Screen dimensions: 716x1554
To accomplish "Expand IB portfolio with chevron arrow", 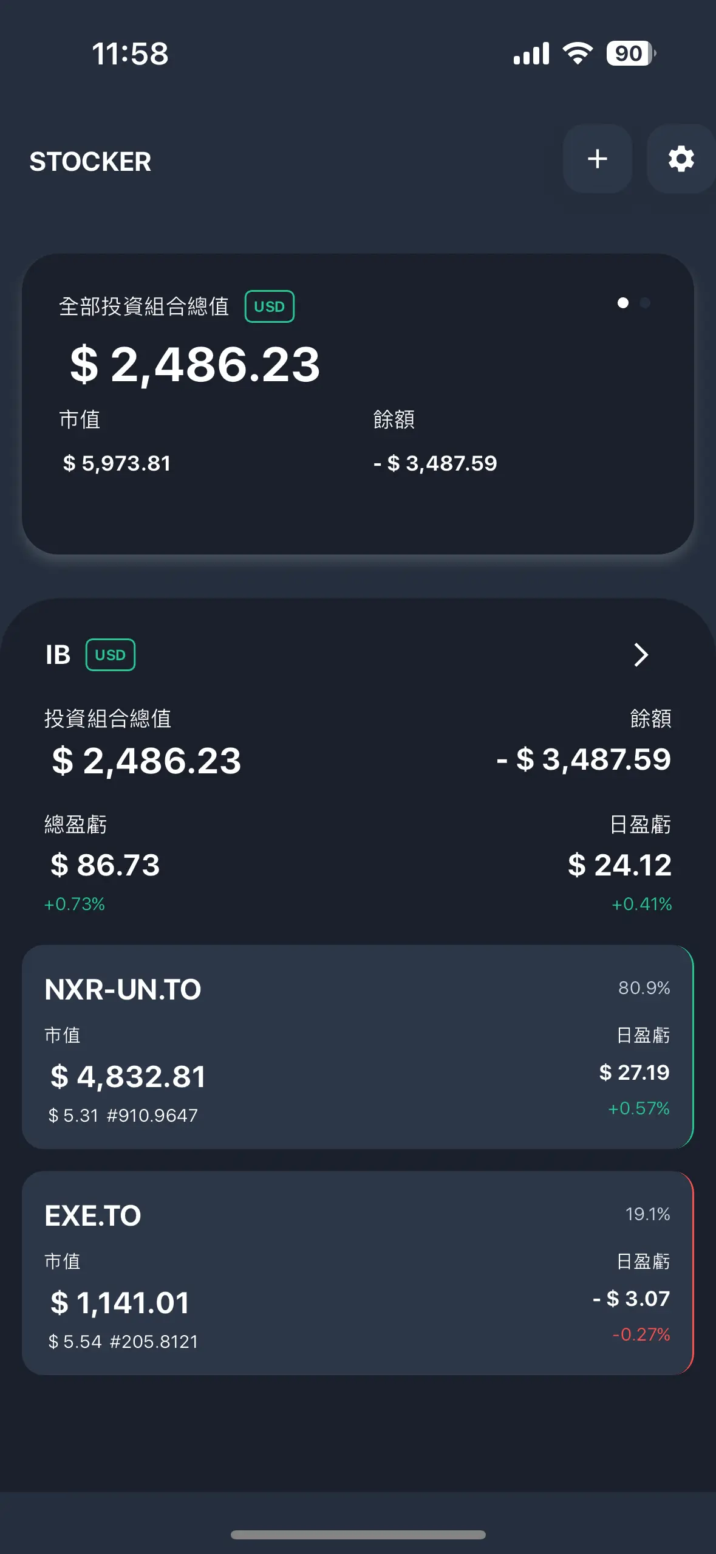I will 641,655.
